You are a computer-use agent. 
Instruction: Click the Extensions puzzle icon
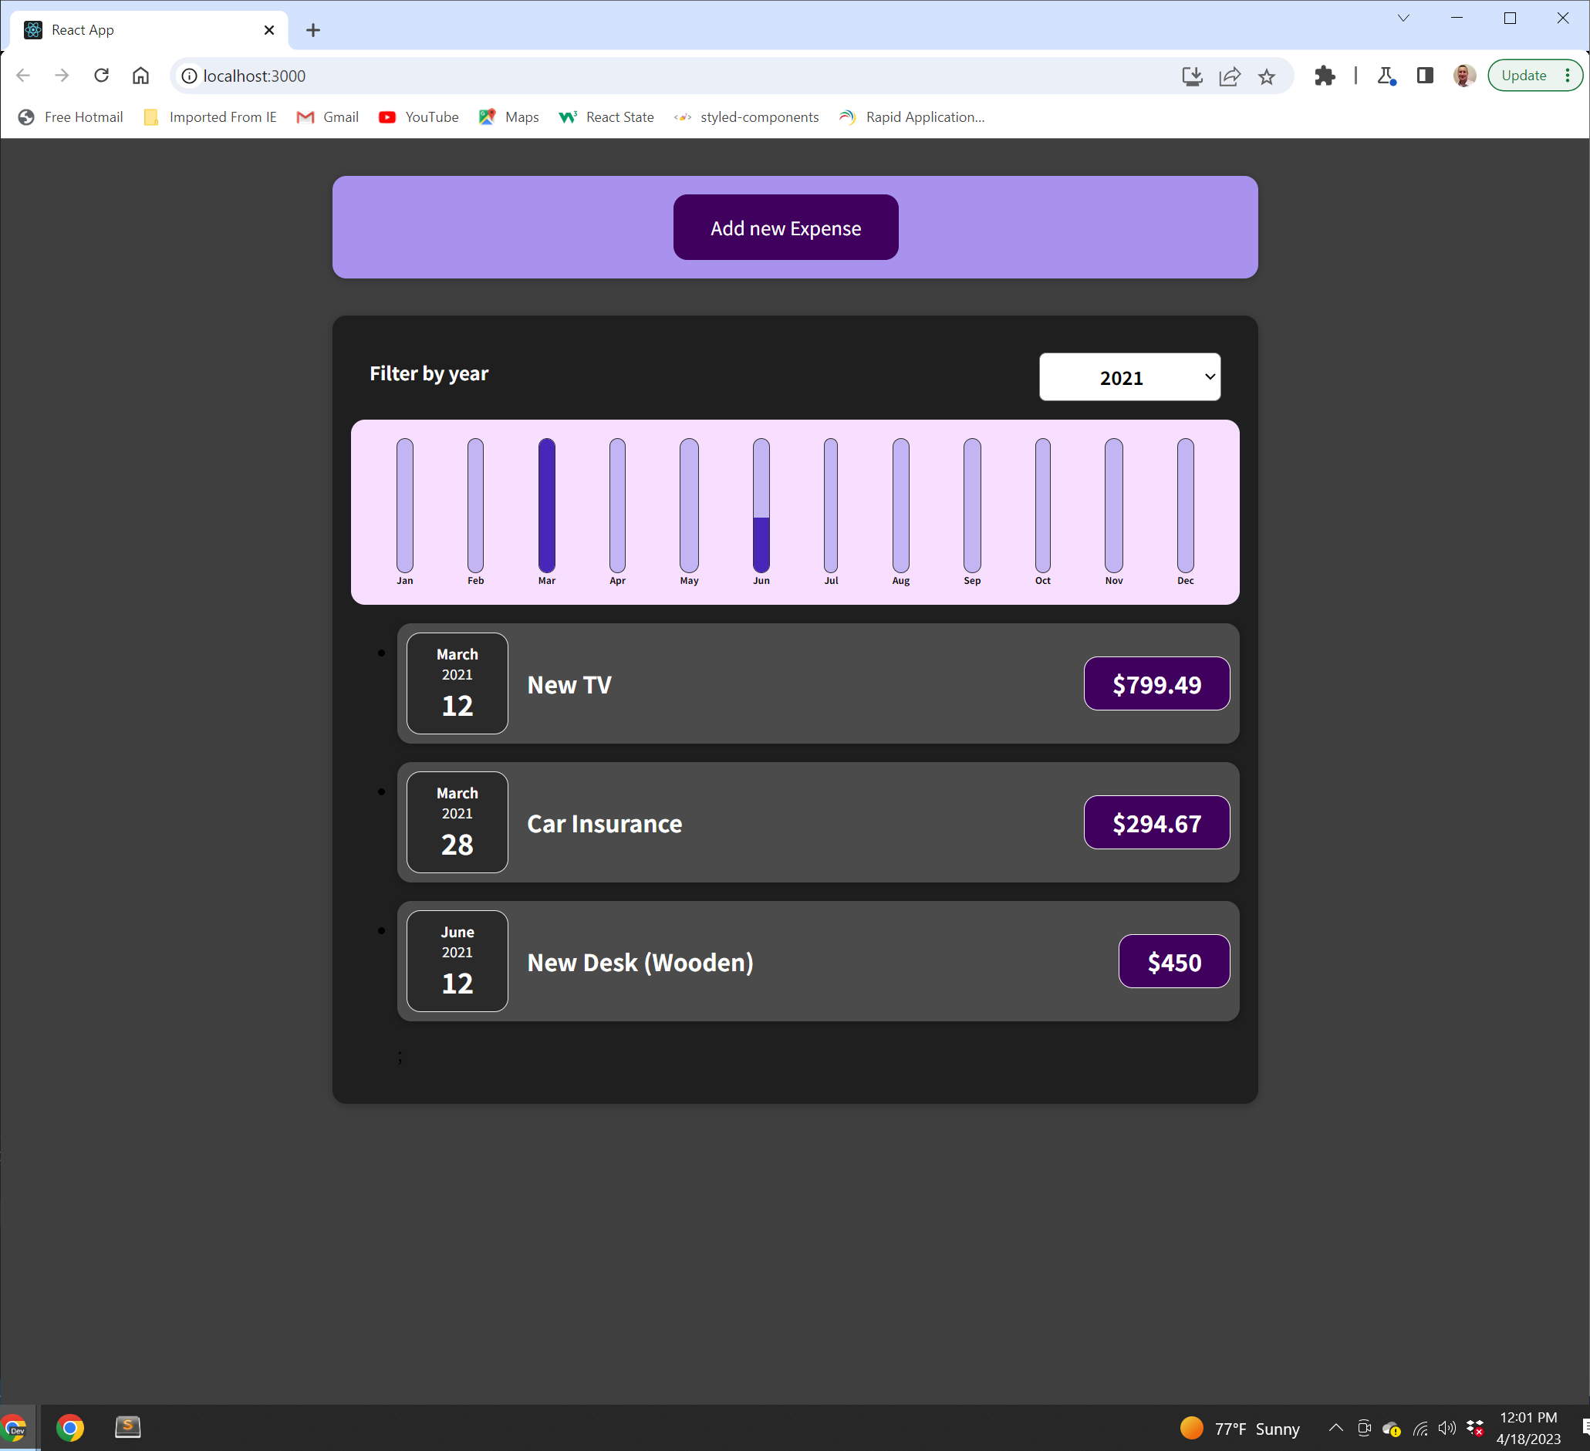tap(1324, 76)
